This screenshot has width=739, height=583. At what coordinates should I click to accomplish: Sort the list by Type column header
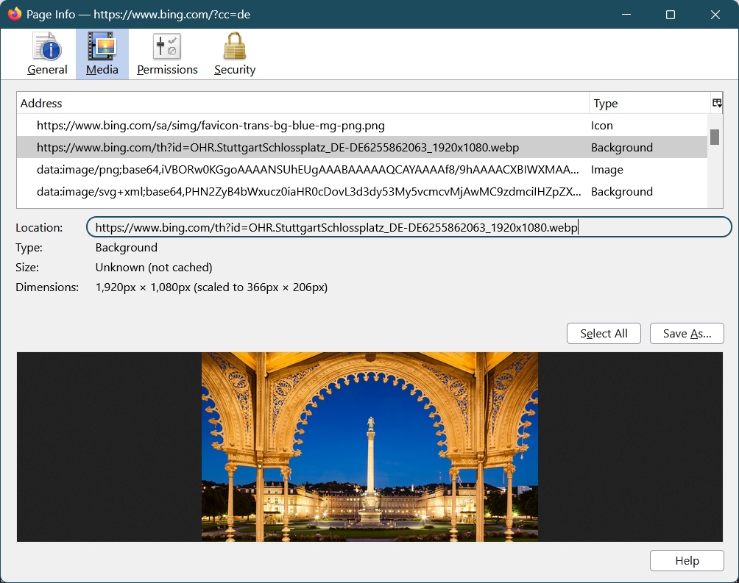pos(648,104)
